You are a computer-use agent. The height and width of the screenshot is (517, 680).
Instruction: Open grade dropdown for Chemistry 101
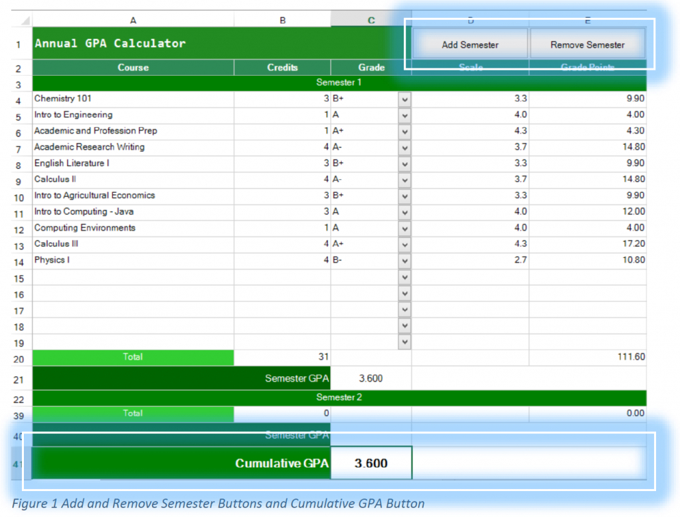pos(404,99)
